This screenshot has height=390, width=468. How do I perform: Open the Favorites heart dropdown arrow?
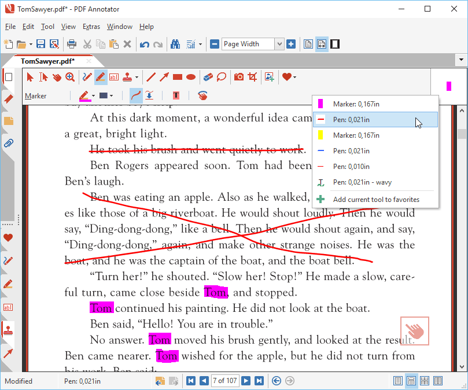294,78
